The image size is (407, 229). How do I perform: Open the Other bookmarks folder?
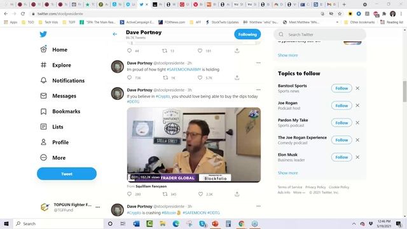click(359, 22)
